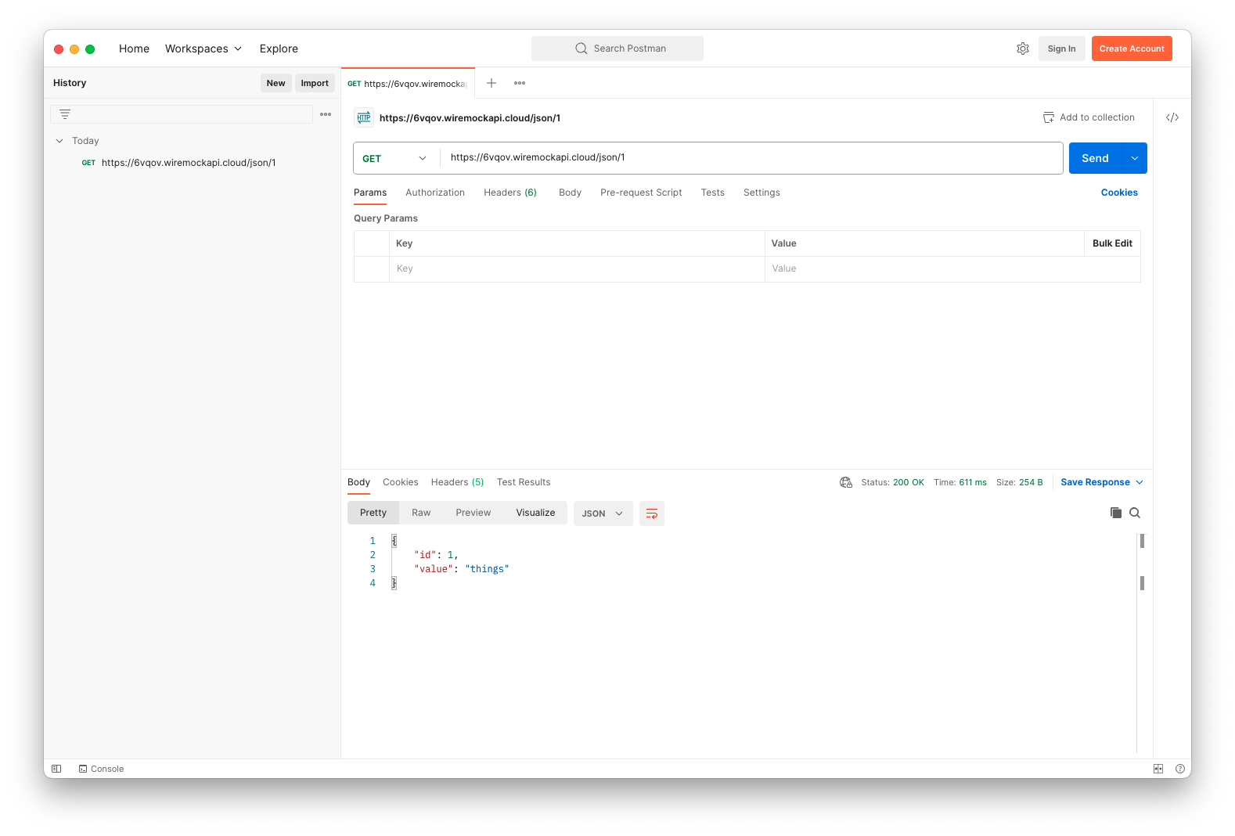Open the Send button dropdown arrow

pyautogui.click(x=1135, y=158)
